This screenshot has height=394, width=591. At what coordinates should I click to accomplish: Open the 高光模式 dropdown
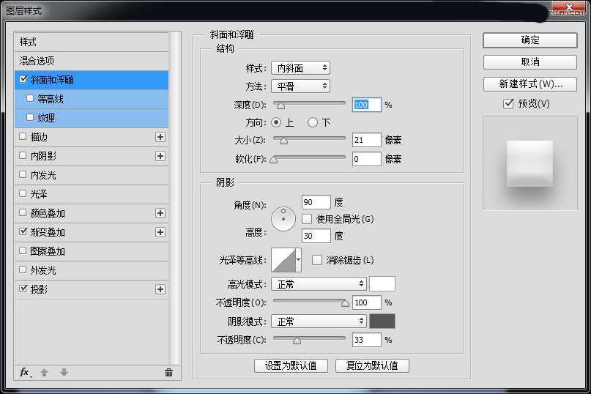tap(319, 283)
